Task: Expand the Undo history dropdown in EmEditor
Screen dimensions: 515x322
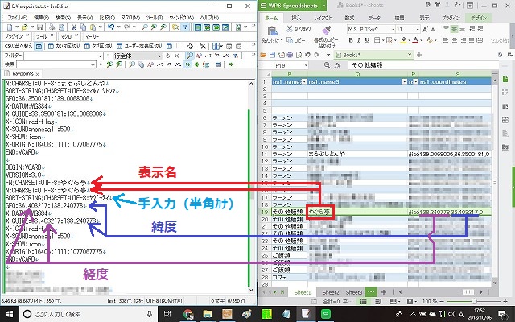Action: tap(118, 27)
